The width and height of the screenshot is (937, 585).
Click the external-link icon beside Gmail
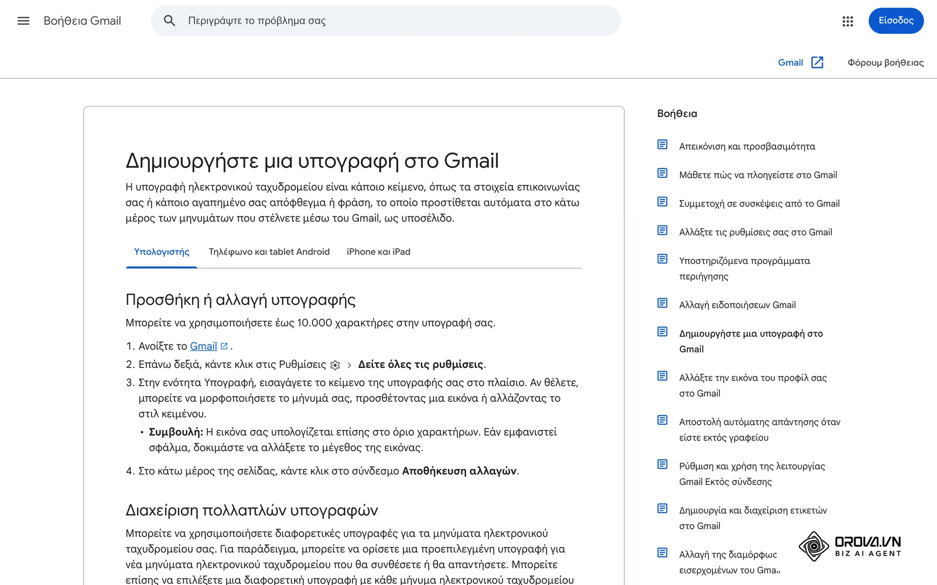coord(818,63)
